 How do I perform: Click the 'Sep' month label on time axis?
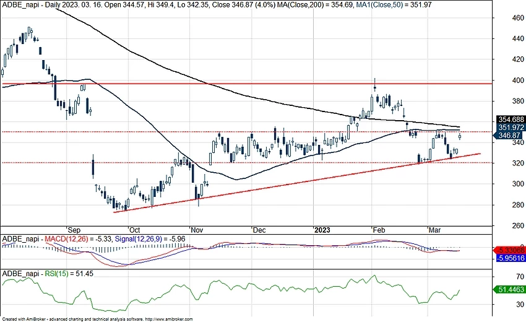(74, 230)
